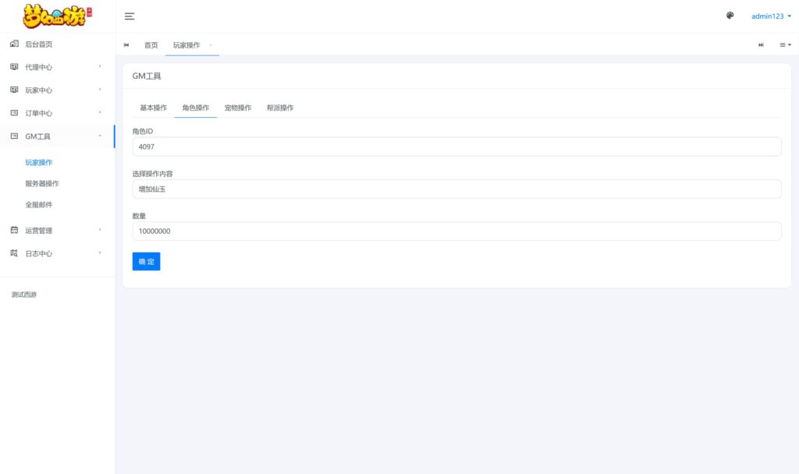Open the tab options list dropdown

click(x=785, y=45)
